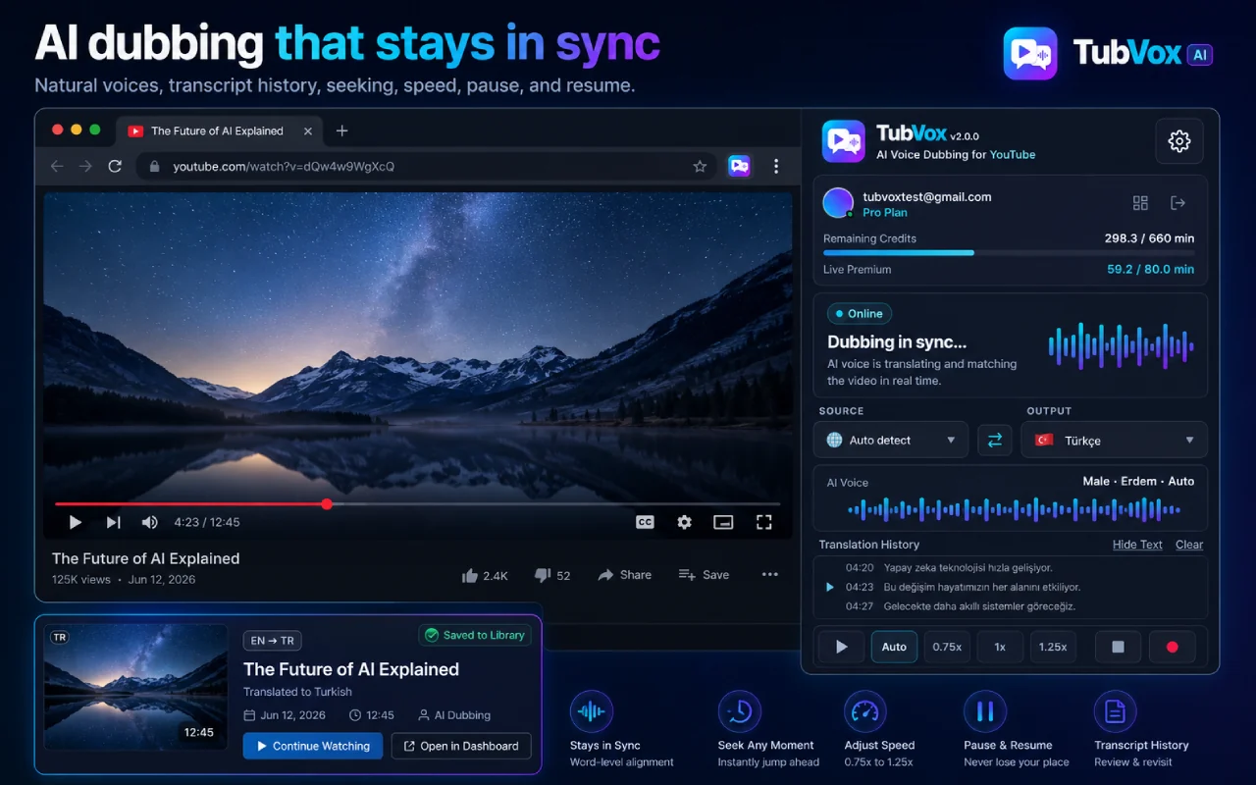Click the Saved to Library badge
1256x785 pixels.
tap(475, 635)
